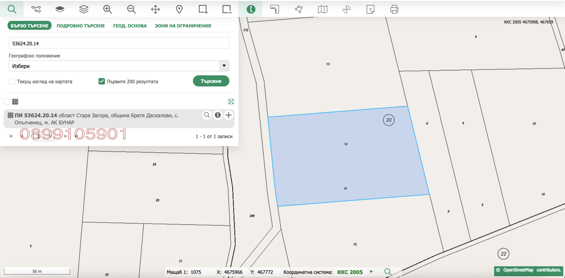This screenshot has width=565, height=278.
Task: Click the print map icon
Action: point(394,9)
